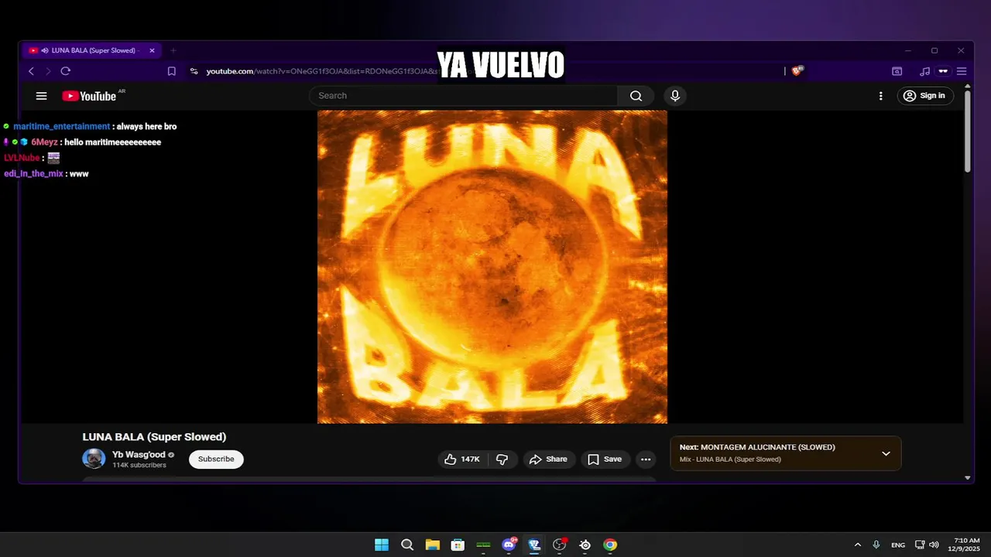Select the LUNA BALA (Super Slowed) tab
Viewport: 991px width, 557px height.
91,50
